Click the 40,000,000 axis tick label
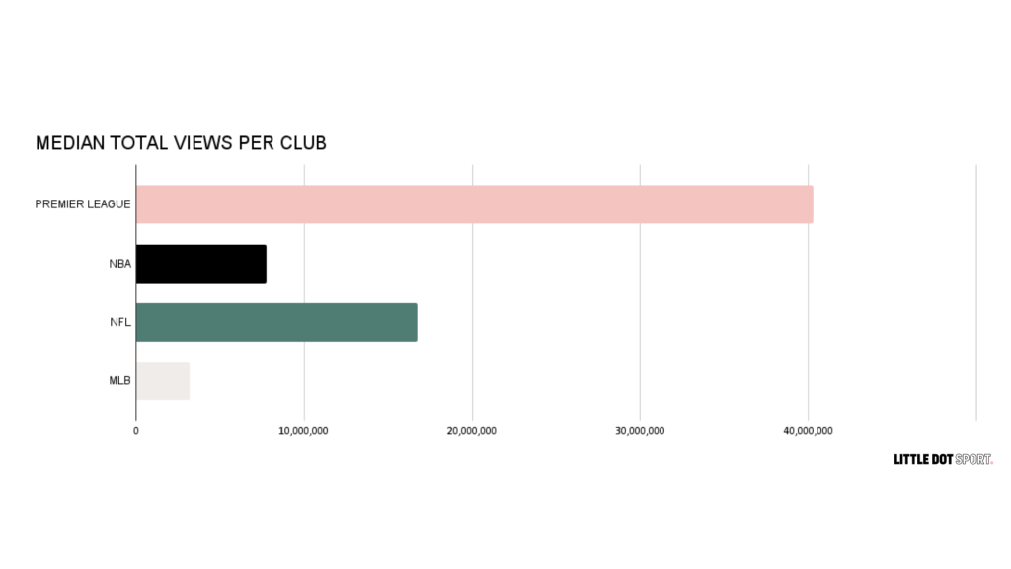 [809, 431]
